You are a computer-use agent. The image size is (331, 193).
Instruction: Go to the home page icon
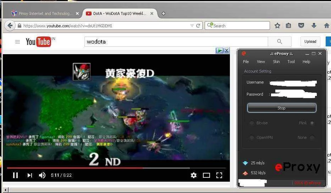[x=327, y=26]
